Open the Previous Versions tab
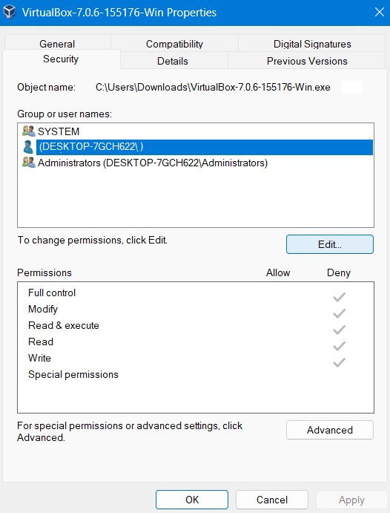Screen dimensions: 390x513 307,61
